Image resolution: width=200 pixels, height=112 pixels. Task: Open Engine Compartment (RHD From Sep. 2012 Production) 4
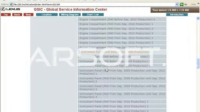(122, 38)
